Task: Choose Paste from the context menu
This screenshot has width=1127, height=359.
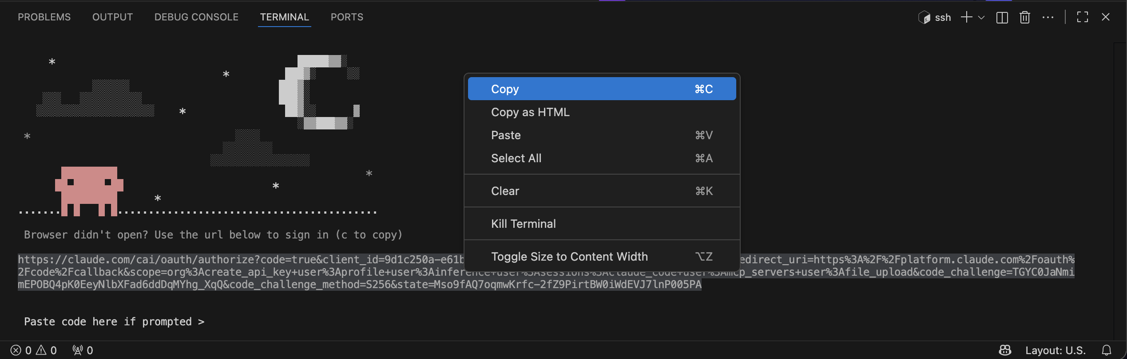Action: point(602,135)
